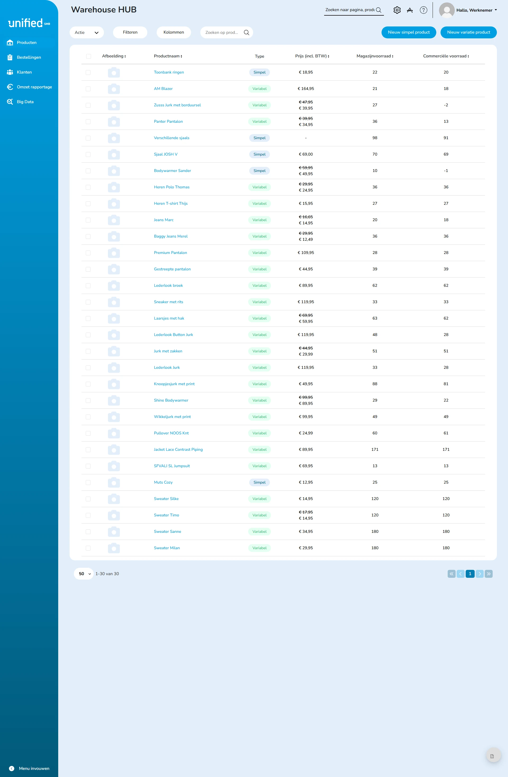508x777 pixels.
Task: Open the rows-per-page 50 dropdown
Action: pyautogui.click(x=84, y=574)
